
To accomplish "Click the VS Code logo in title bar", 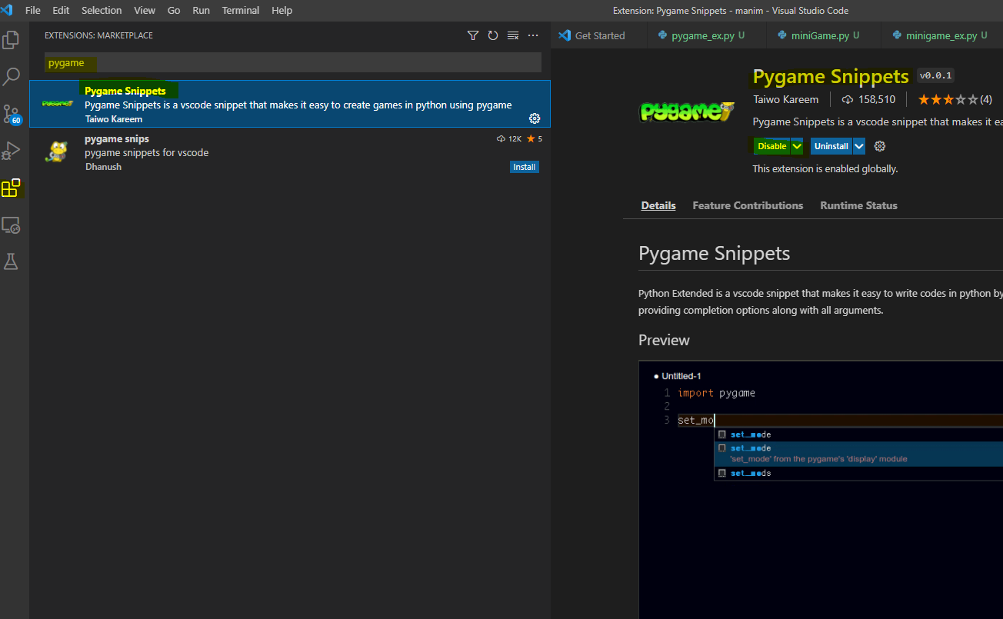I will point(7,10).
